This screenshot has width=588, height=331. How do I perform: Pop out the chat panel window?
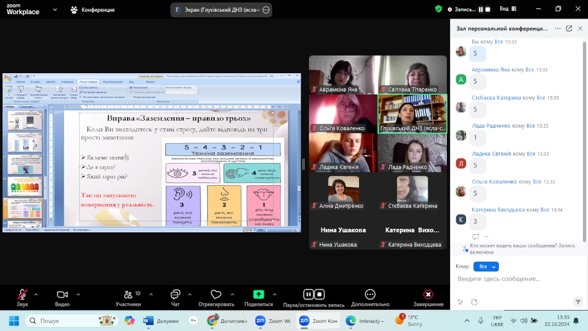(x=569, y=29)
